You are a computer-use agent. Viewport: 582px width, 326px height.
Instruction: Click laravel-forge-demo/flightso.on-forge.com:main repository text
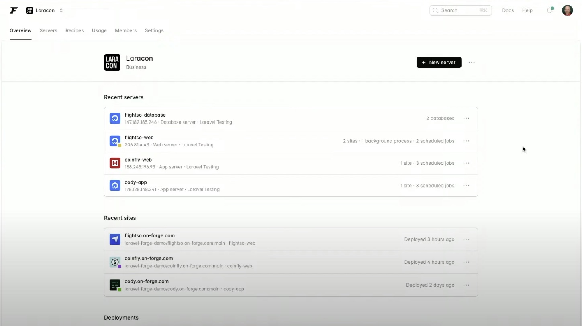tap(175, 243)
